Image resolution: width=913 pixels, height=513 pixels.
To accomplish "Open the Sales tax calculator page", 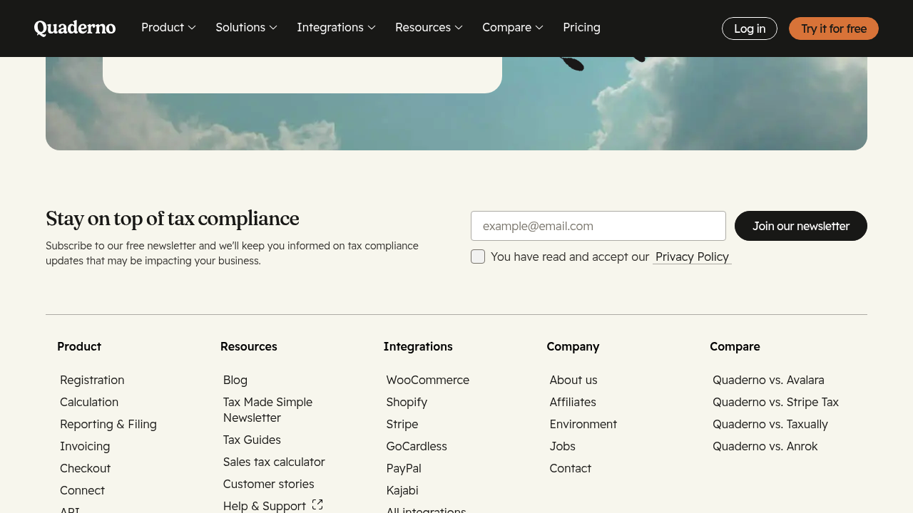I will coord(274,462).
